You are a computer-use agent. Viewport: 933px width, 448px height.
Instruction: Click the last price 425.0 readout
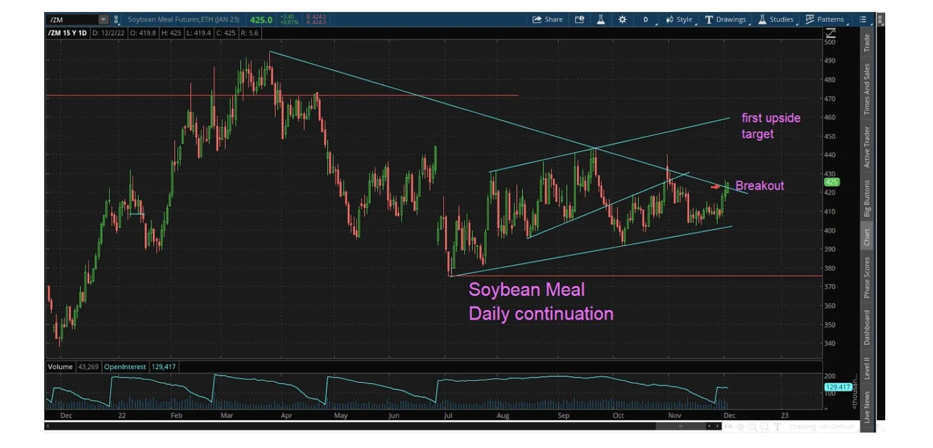(x=261, y=20)
